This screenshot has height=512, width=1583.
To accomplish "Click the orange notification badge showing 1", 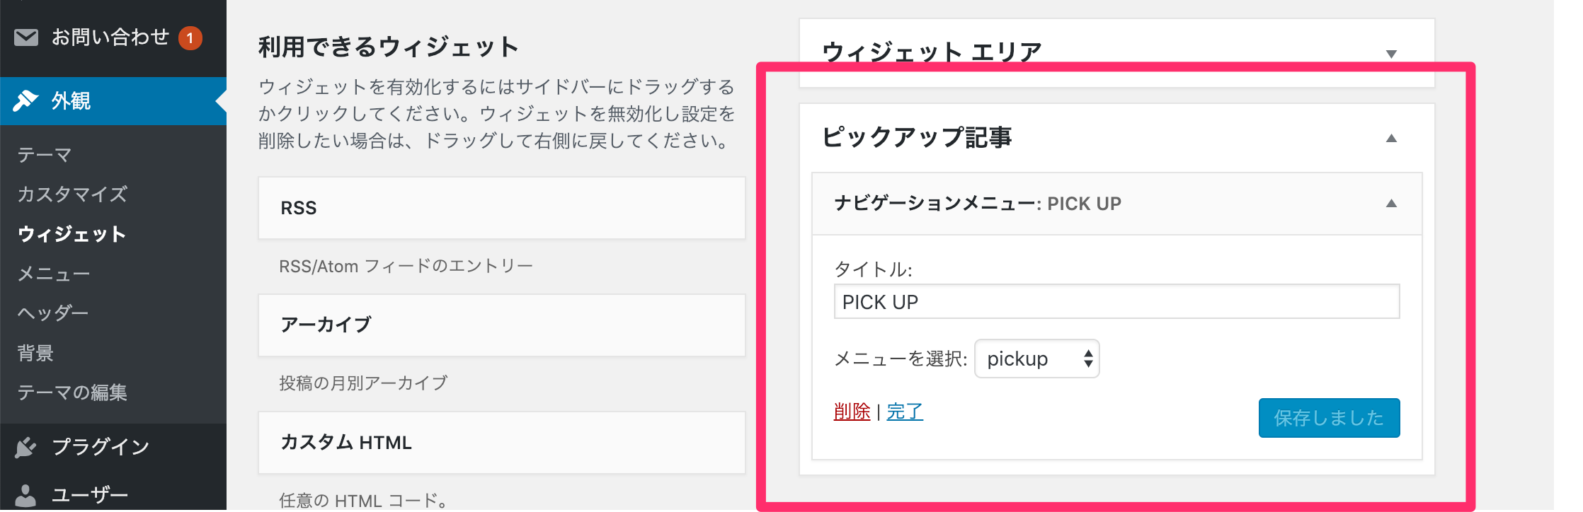I will click(190, 37).
